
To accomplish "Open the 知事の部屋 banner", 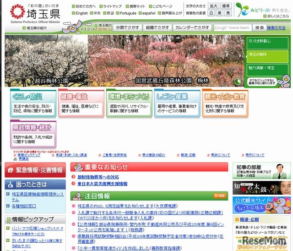I will (261, 171).
